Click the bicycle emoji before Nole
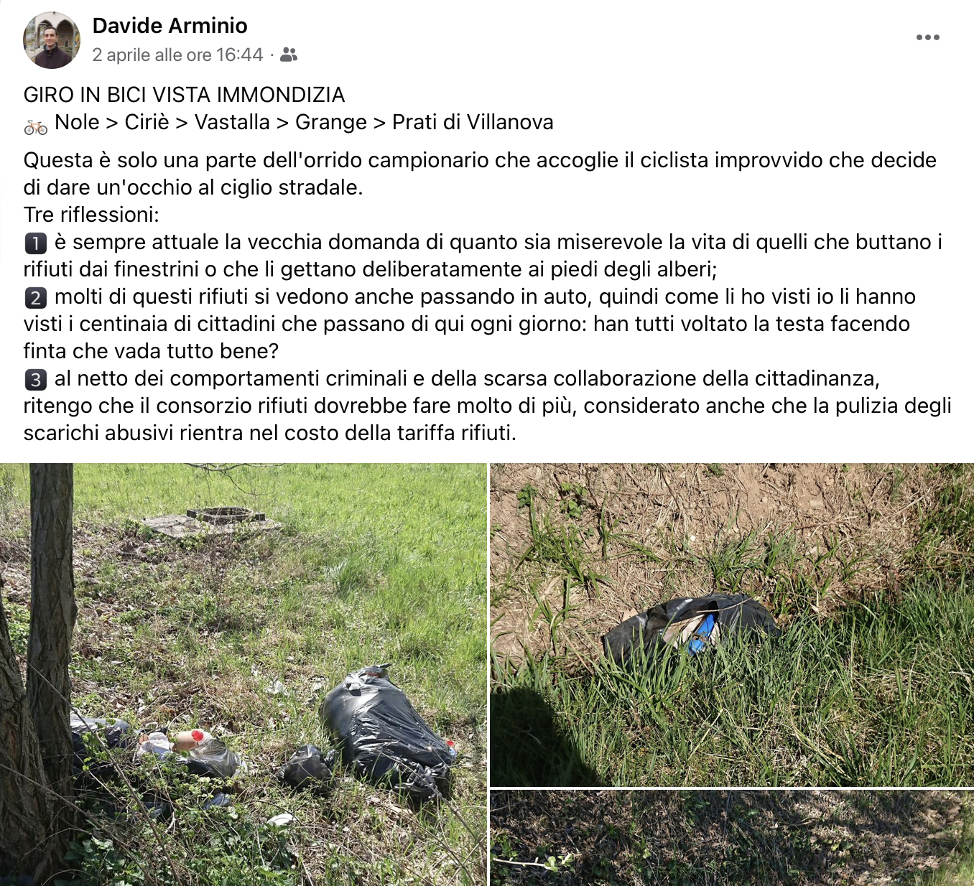The height and width of the screenshot is (886, 974). tap(36, 127)
